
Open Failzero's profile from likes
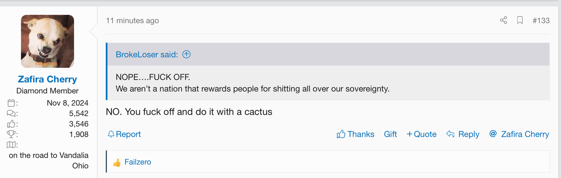pos(138,162)
